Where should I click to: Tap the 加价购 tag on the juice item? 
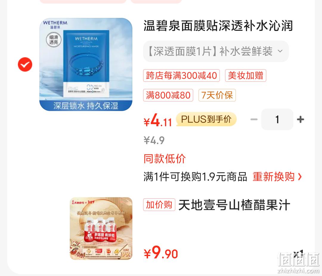(159, 205)
